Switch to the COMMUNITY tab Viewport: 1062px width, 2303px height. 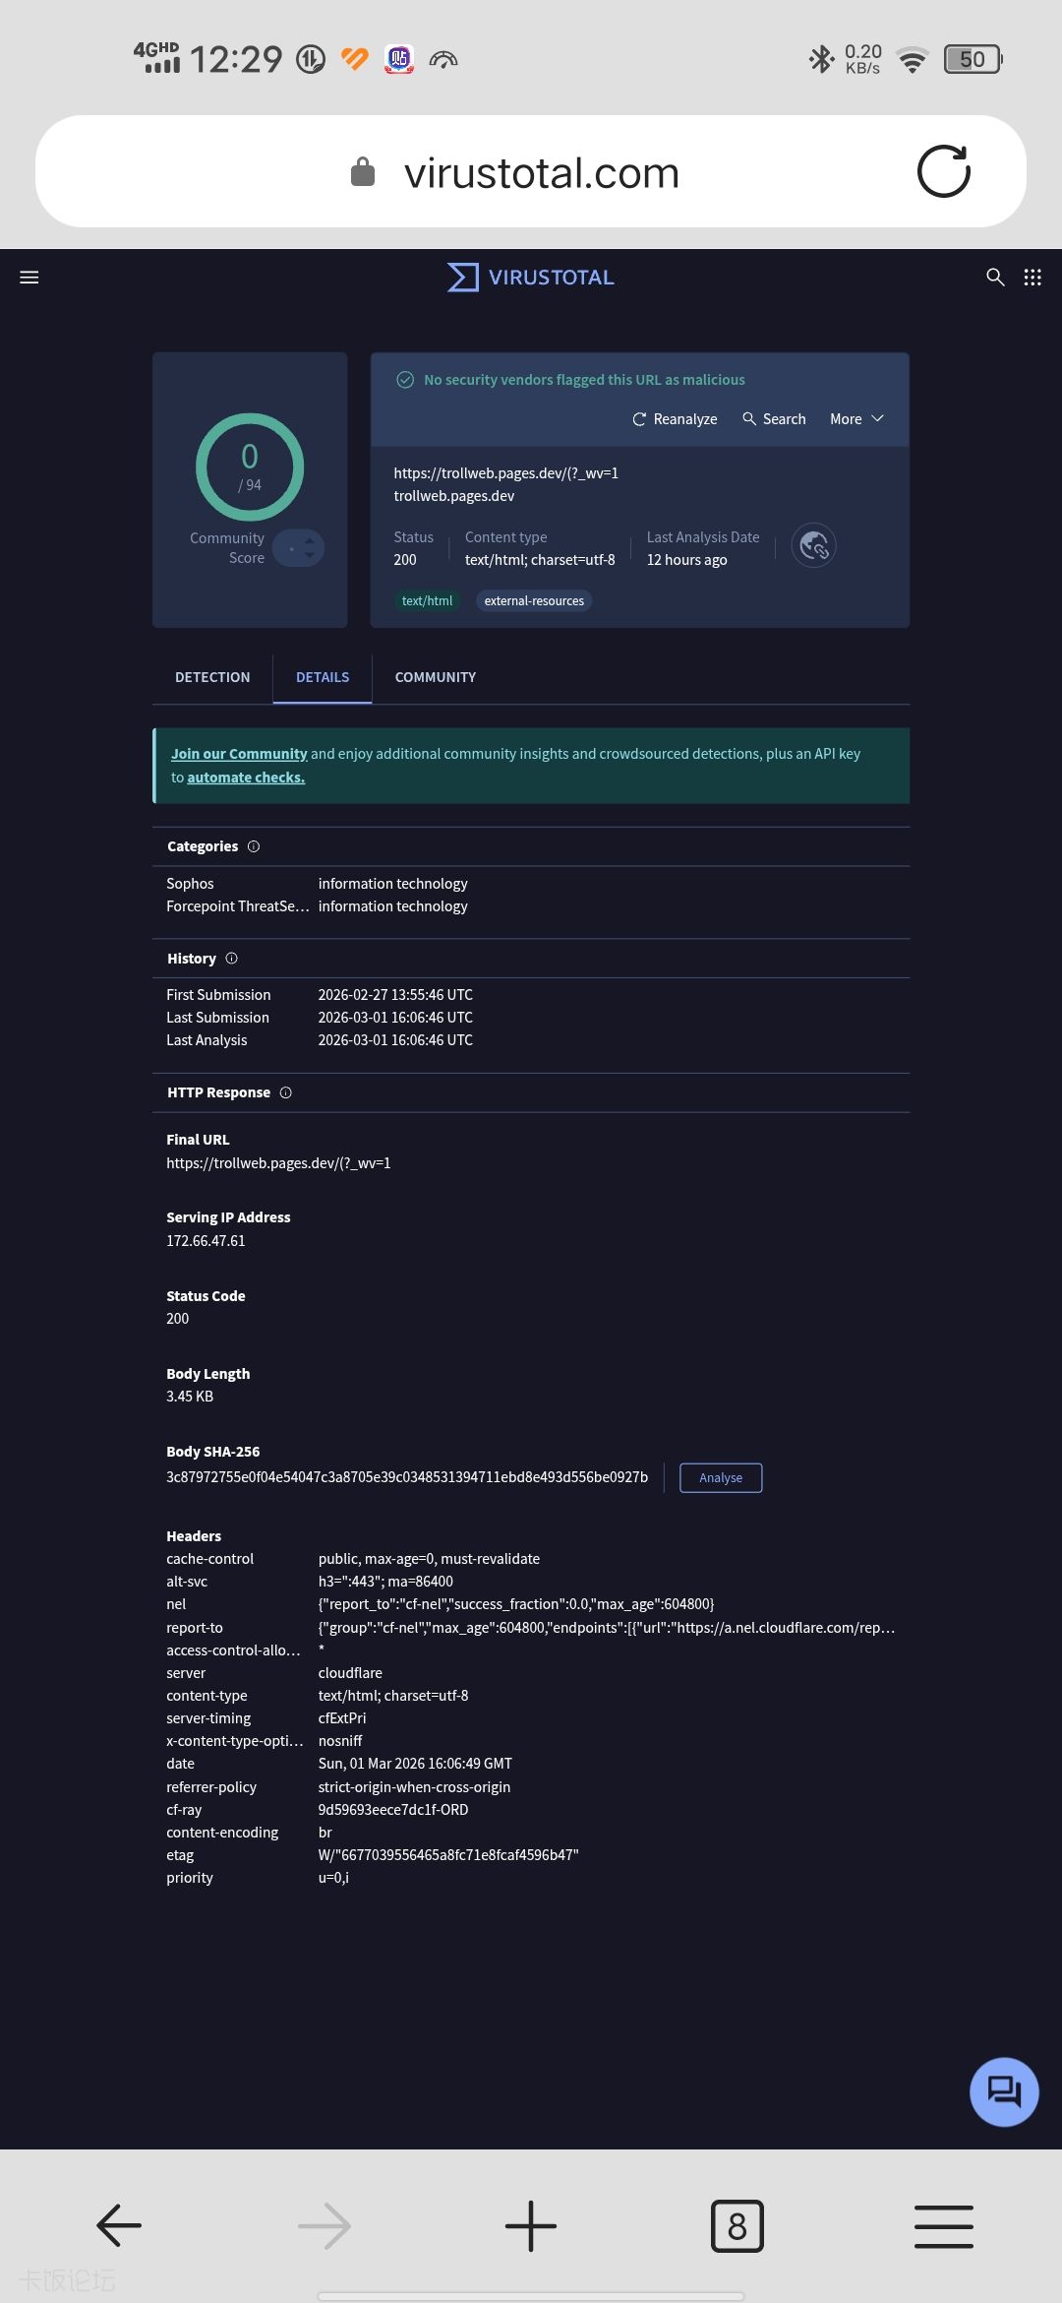pos(435,677)
